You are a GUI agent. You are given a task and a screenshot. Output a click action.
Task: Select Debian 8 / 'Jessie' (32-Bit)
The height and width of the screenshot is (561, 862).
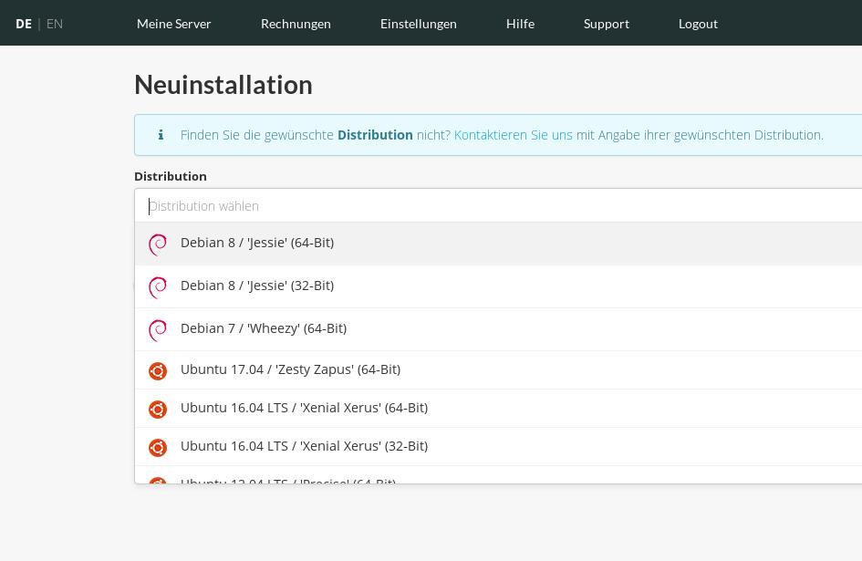pos(498,286)
